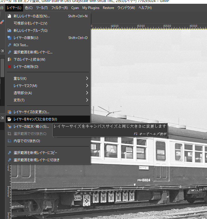Viewport: 207px width, 219px height.
Task: Click the Shift+Ctrl+D shortcut text
Action: 78,38
